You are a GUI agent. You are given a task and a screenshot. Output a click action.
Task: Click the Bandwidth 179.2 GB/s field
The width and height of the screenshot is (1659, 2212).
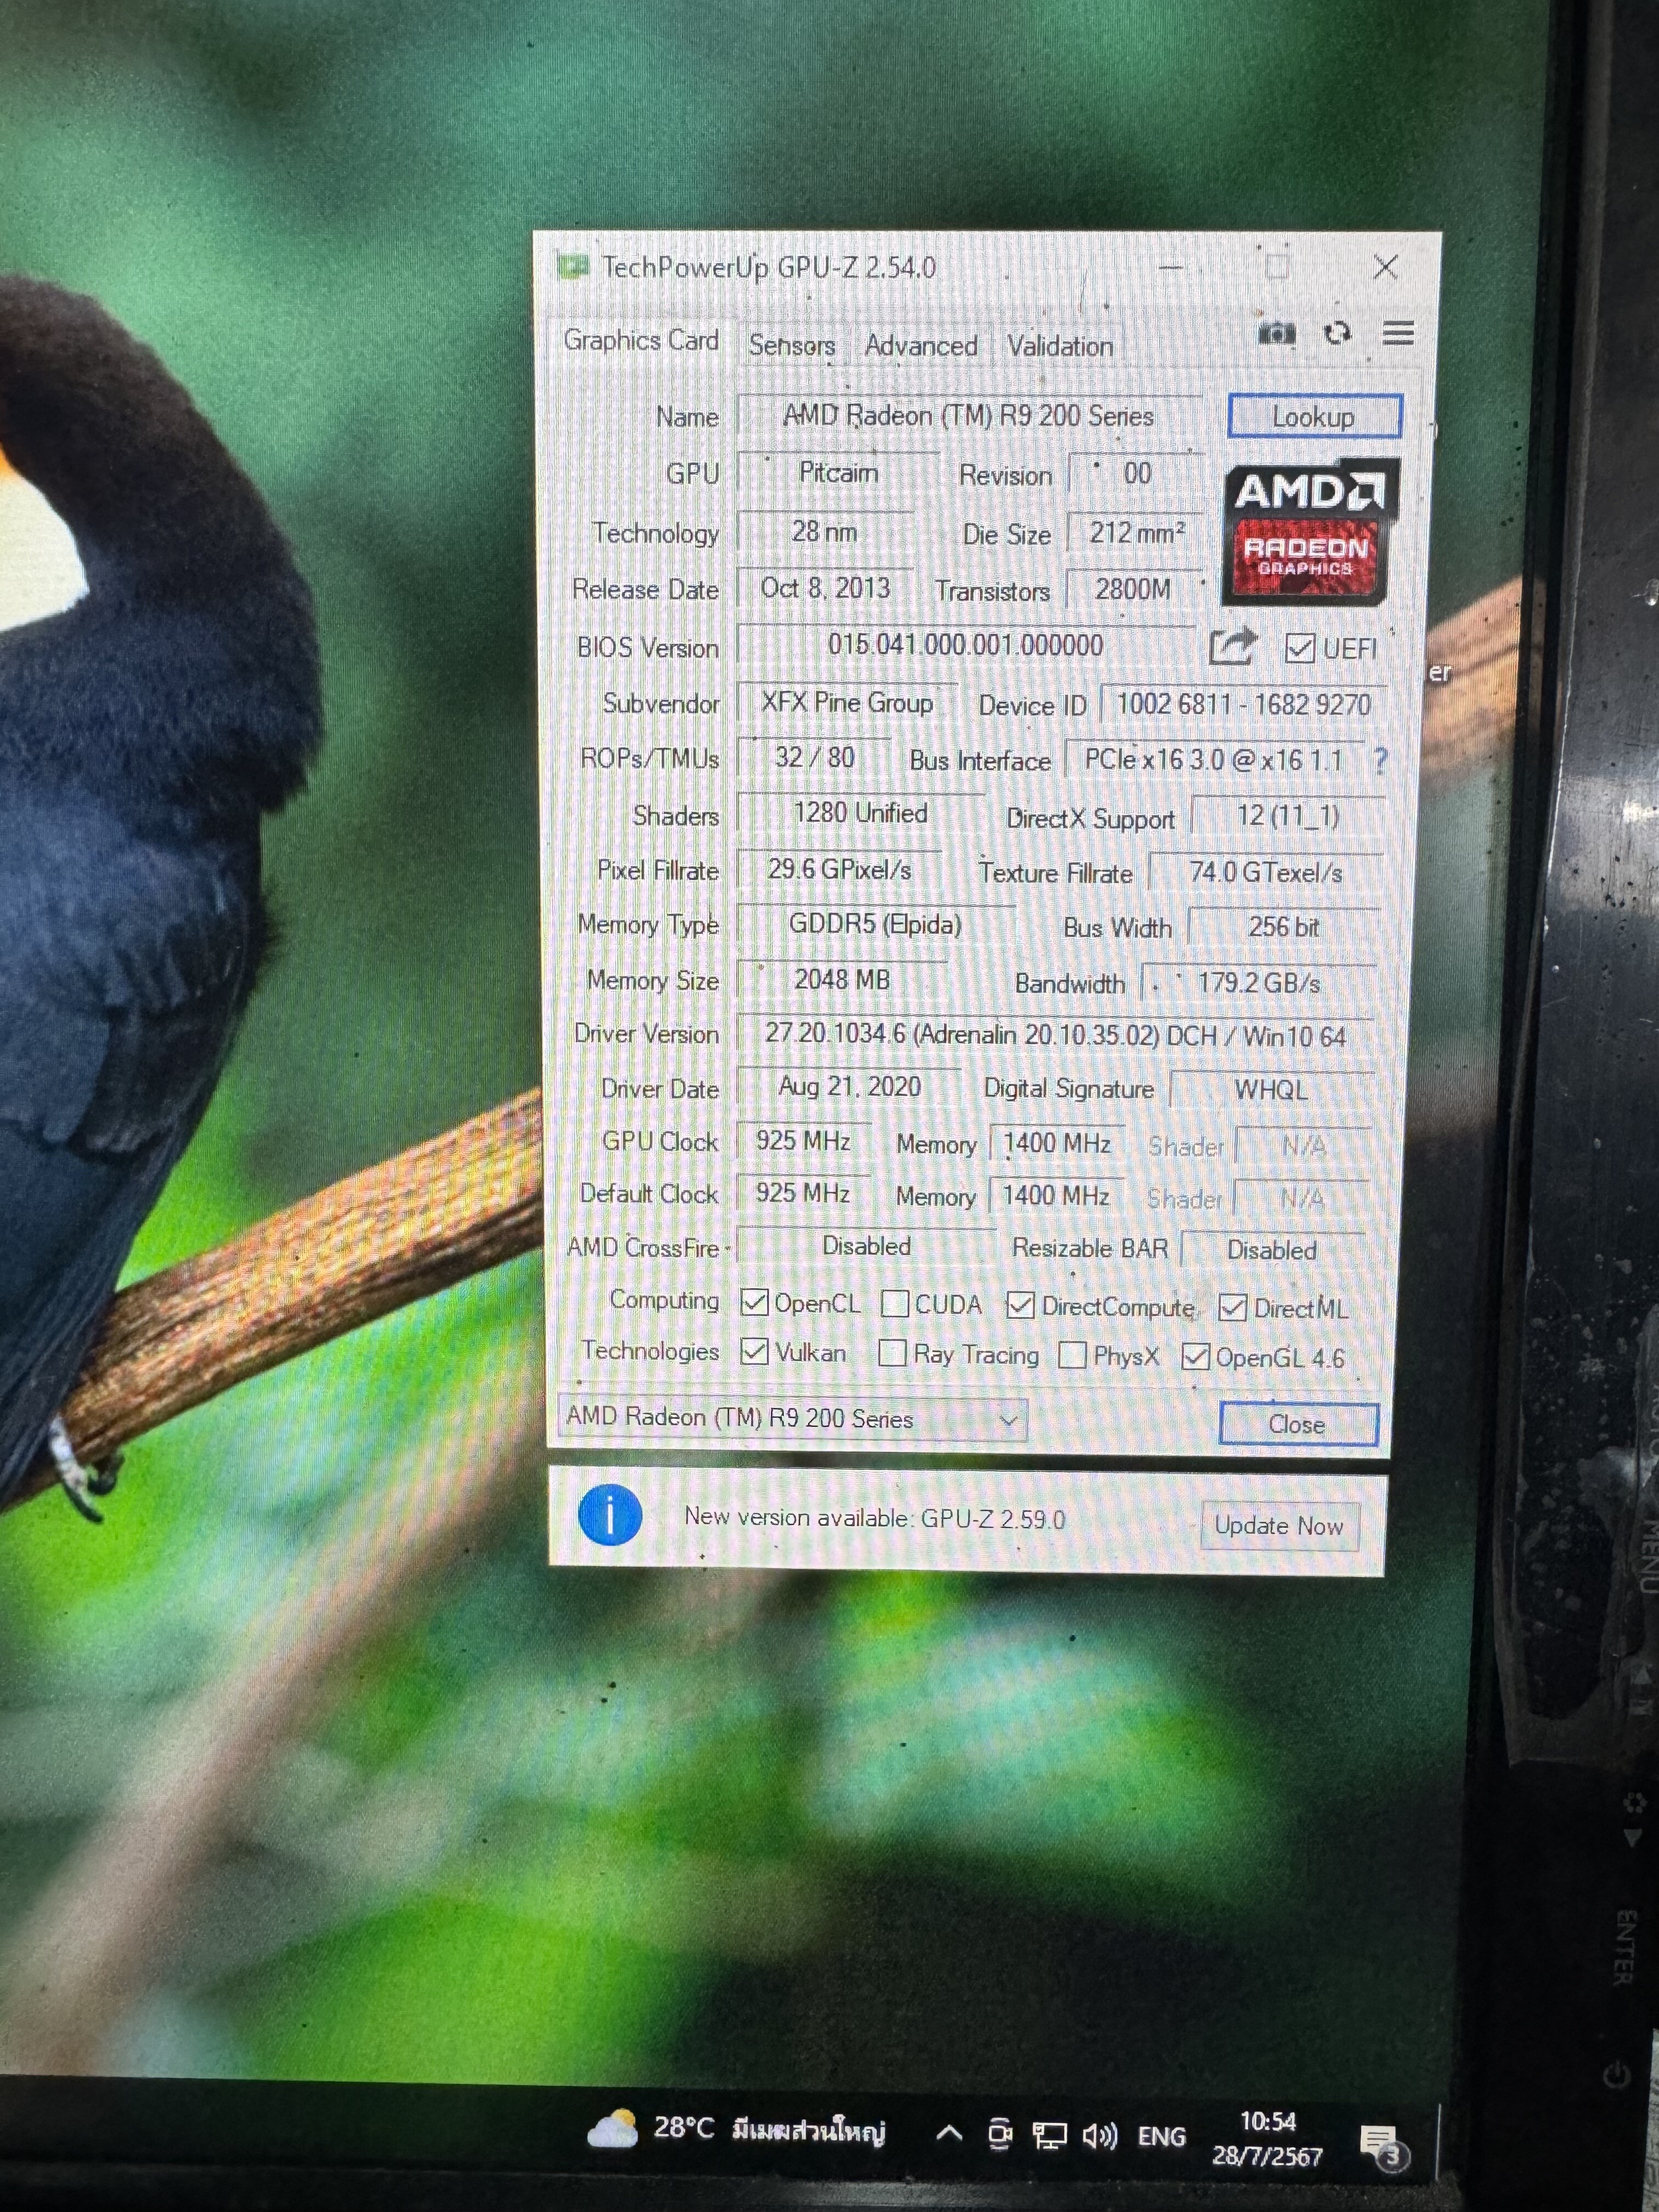tap(1259, 983)
